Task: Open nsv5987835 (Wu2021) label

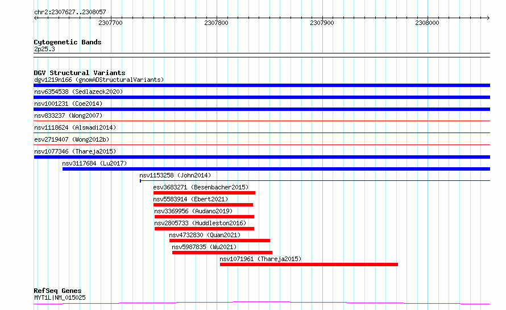Action: tap(204, 247)
